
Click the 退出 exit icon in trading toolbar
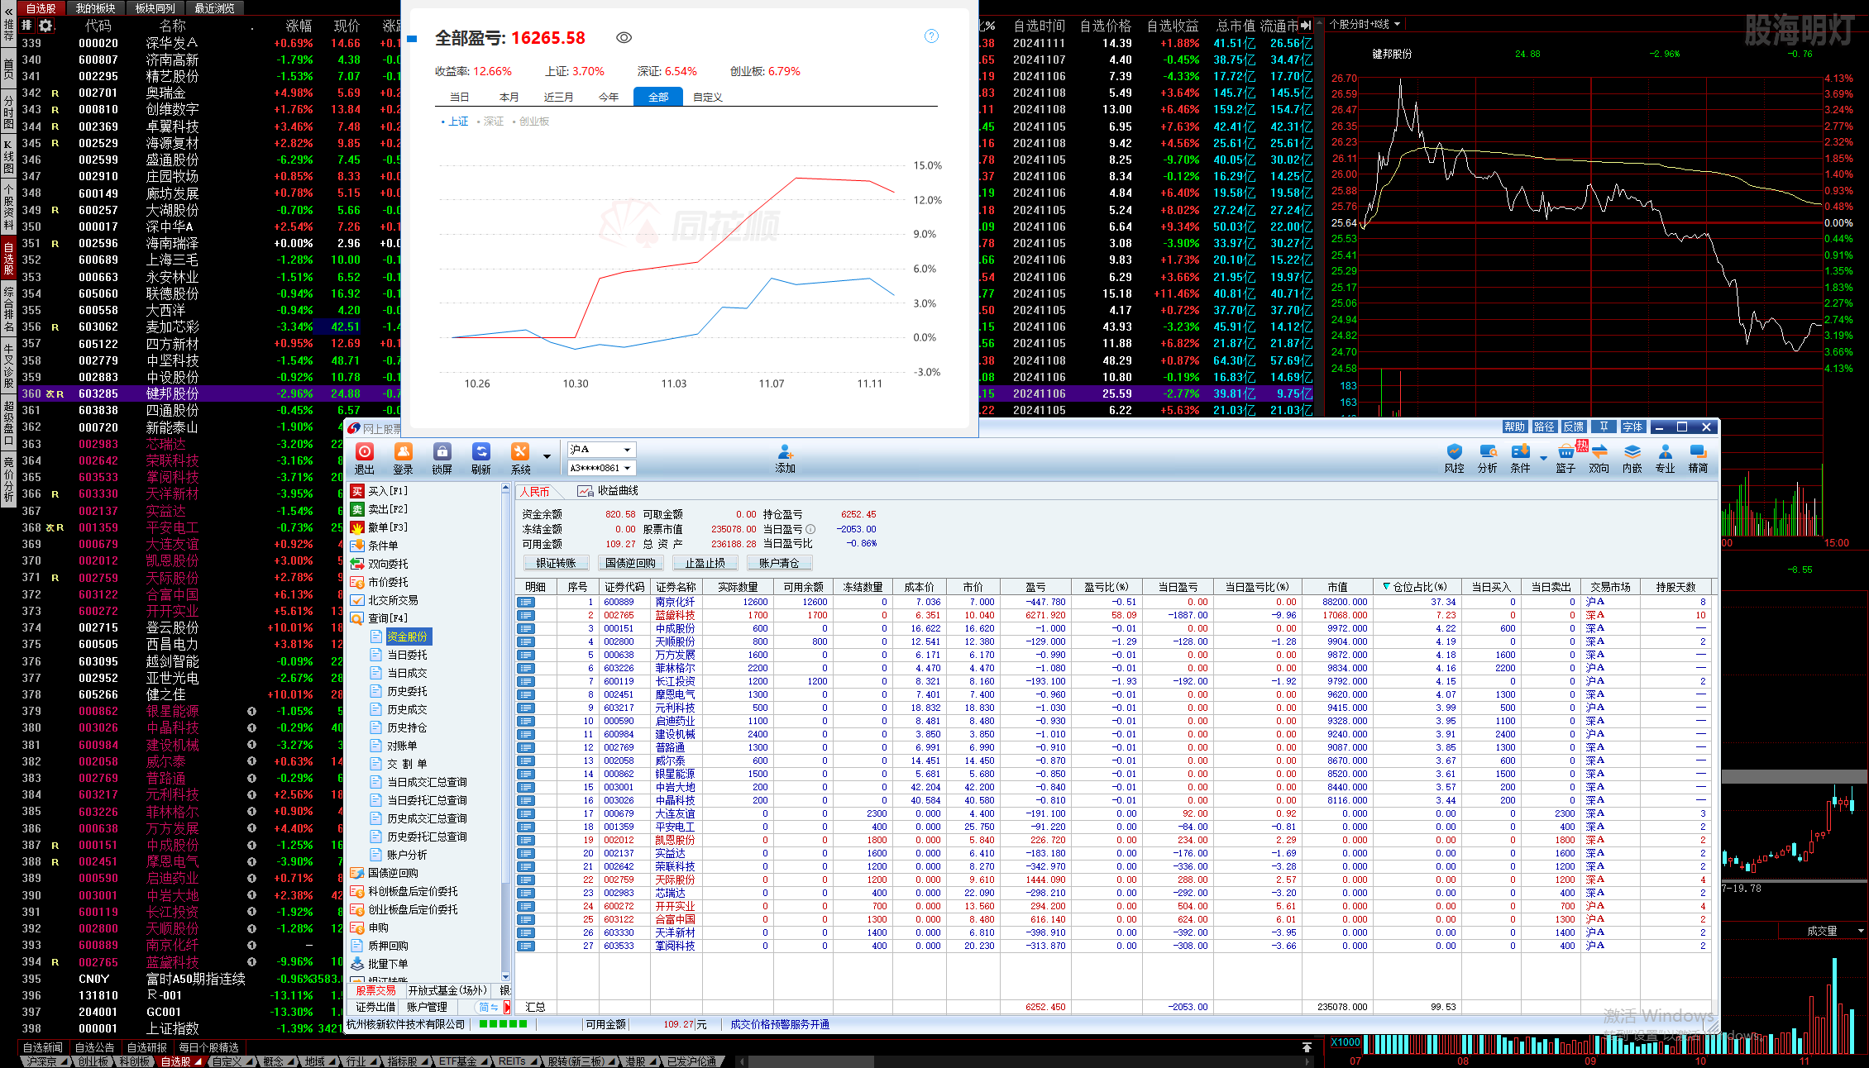pos(364,457)
